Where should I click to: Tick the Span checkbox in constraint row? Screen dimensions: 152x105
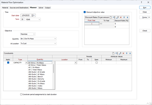[x=96, y=63]
